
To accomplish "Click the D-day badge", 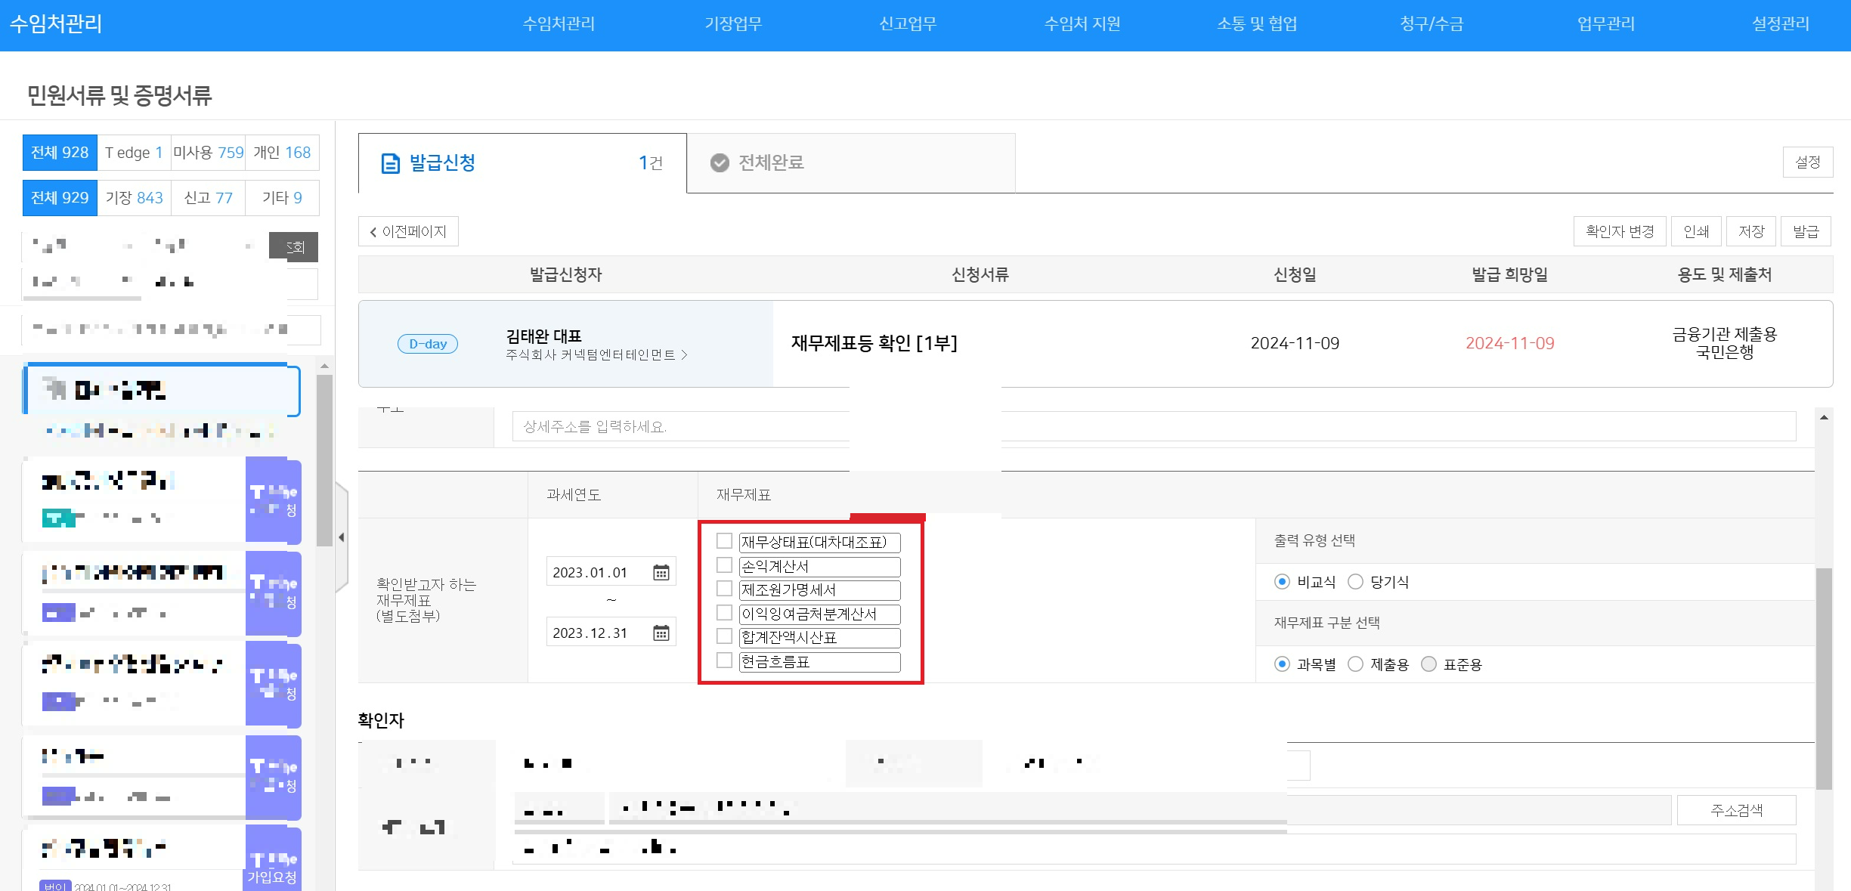I will 428,344.
